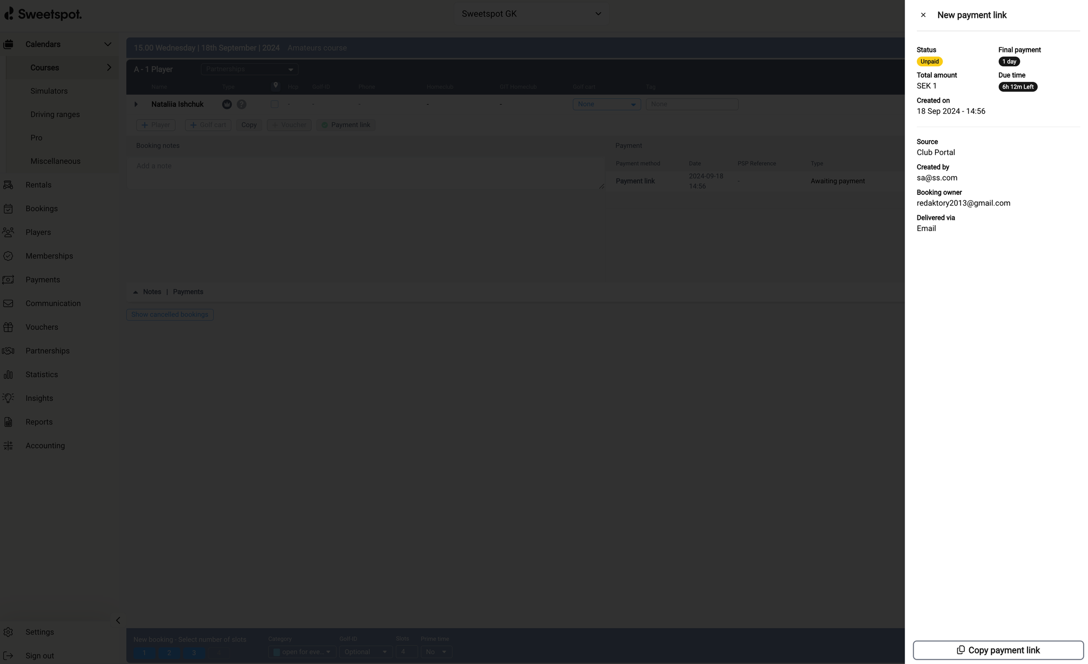
Task: Collapse the left sidebar panel
Action: (x=118, y=620)
